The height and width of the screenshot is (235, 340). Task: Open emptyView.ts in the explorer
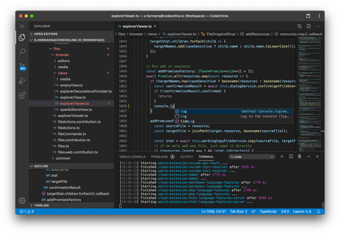pyautogui.click(x=71, y=85)
